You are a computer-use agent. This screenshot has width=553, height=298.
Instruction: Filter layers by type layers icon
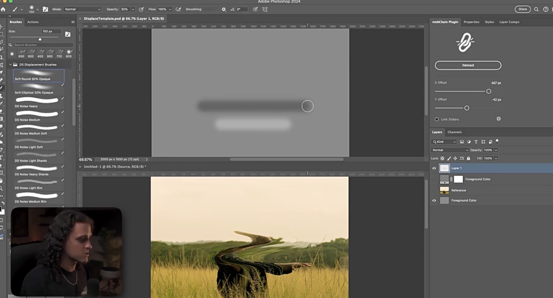click(476, 142)
